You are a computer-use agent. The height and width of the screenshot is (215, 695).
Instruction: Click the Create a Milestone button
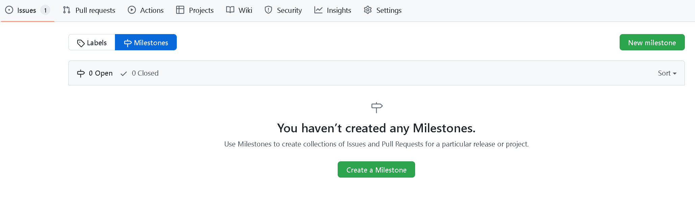376,170
